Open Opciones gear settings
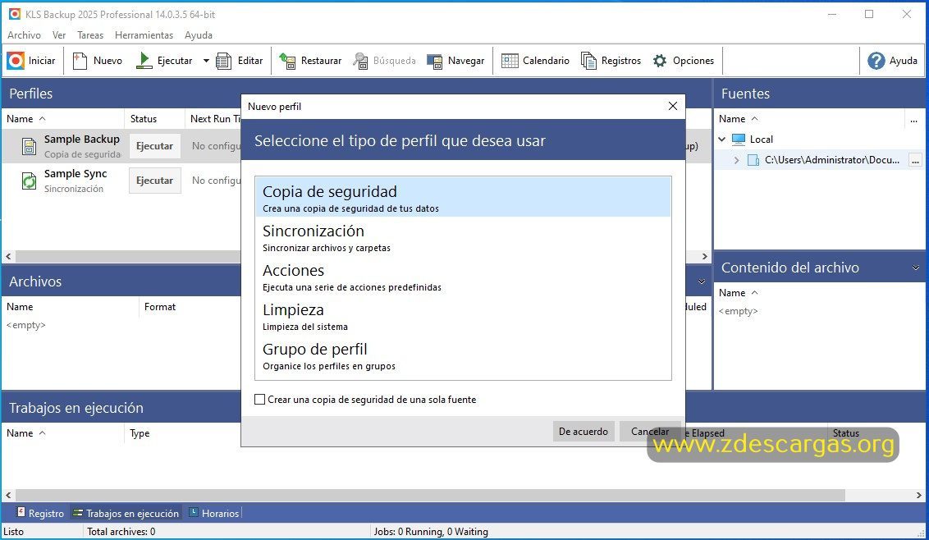 point(660,61)
